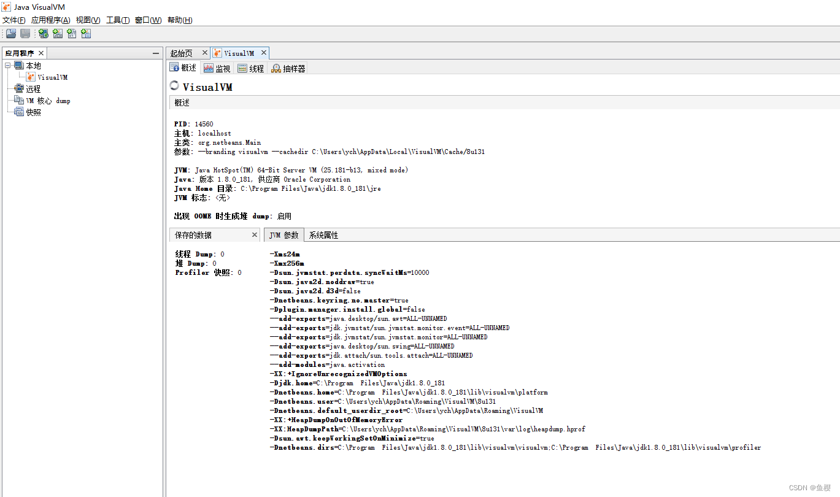Image resolution: width=840 pixels, height=497 pixels.
Task: Click the --branding visualvm arguments line
Action: [x=329, y=152]
